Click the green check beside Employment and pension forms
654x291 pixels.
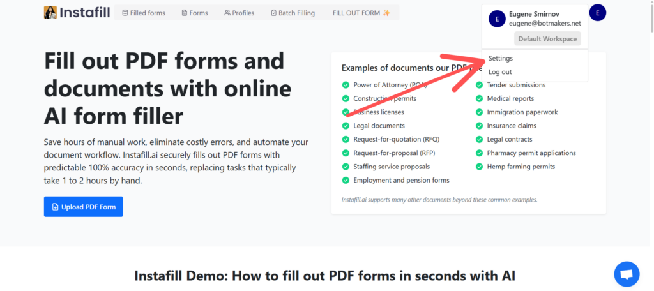(x=346, y=181)
